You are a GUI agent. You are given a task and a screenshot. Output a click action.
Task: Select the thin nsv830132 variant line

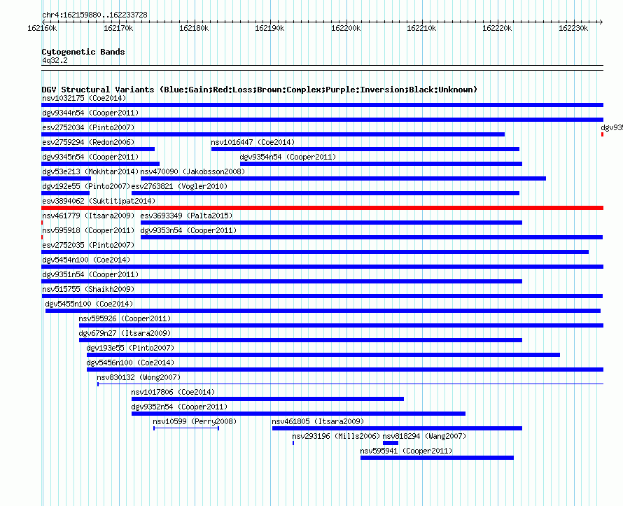click(351, 384)
